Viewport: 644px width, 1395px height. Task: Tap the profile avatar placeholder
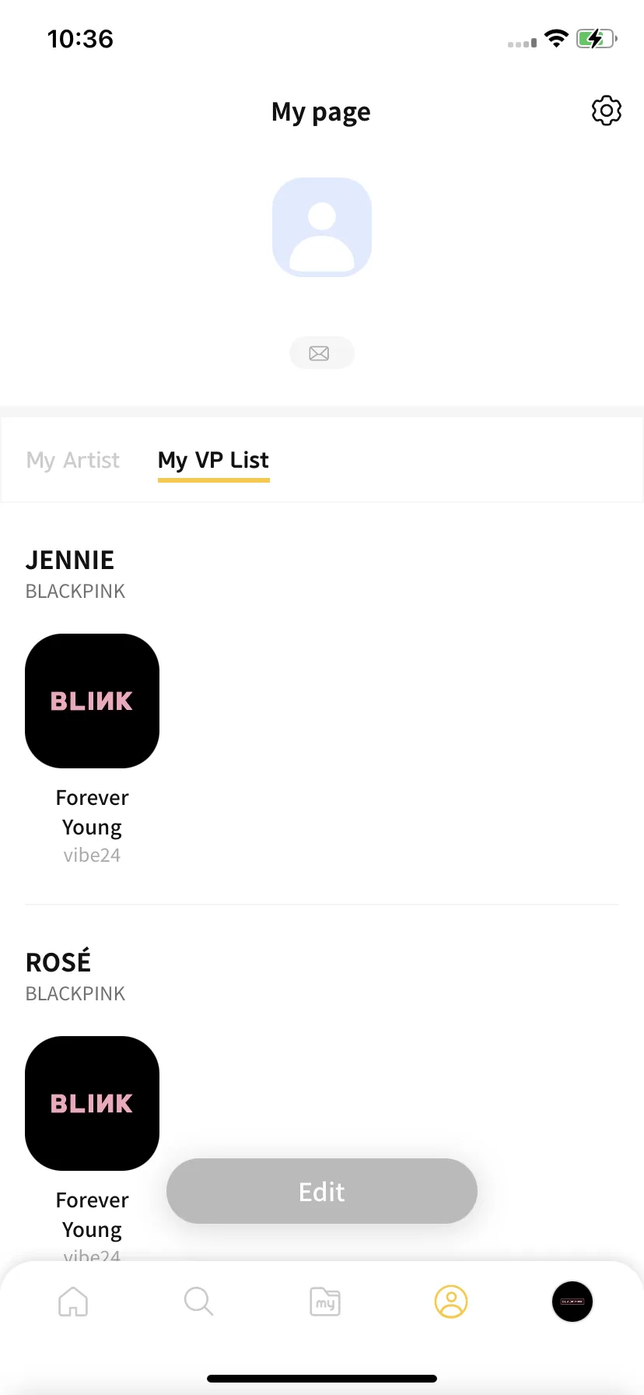322,227
